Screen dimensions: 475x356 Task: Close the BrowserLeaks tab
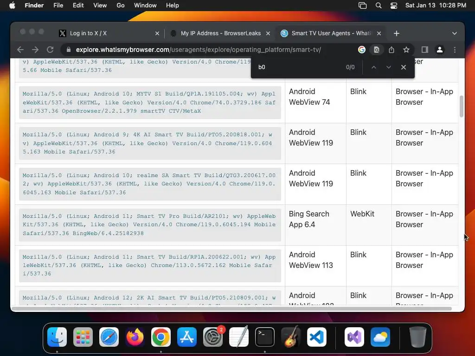(x=268, y=33)
